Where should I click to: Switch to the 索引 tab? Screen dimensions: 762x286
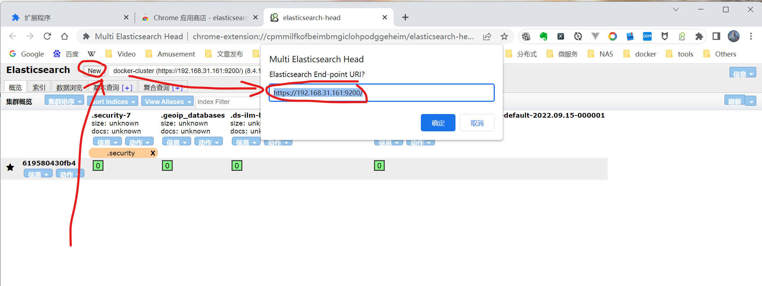39,87
